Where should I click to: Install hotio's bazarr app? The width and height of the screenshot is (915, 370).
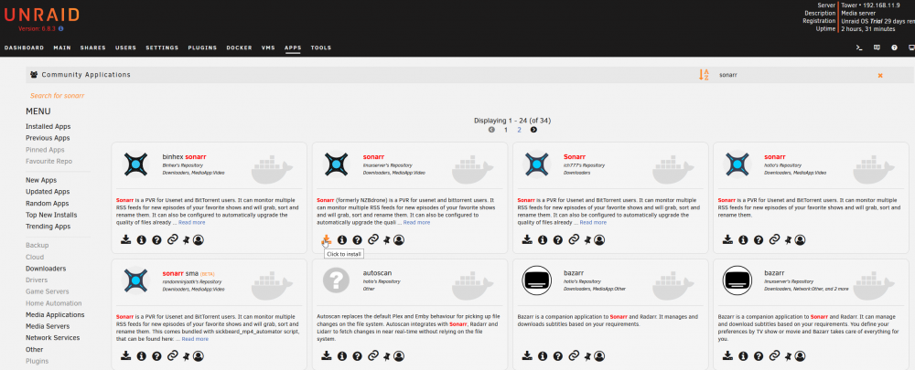(x=527, y=356)
